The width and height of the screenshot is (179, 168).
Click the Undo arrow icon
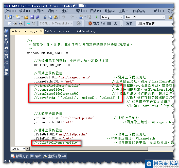63,17
